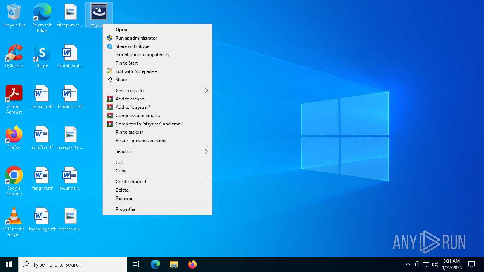
Task: Open Properties from the context menu
Action: (x=157, y=209)
